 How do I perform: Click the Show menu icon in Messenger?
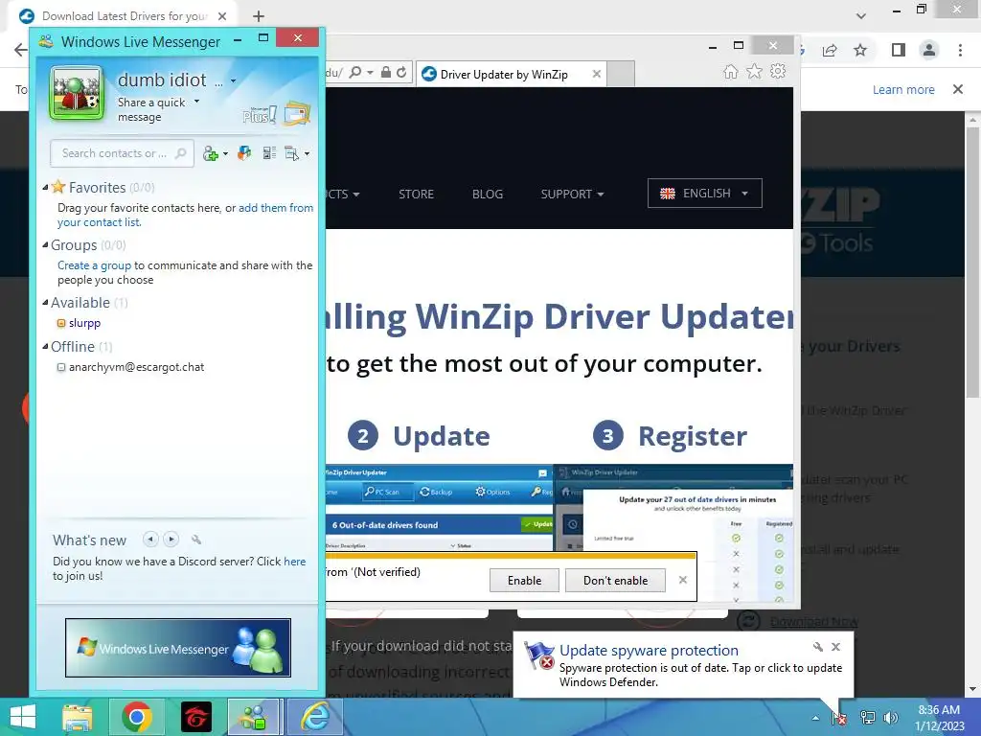(291, 153)
